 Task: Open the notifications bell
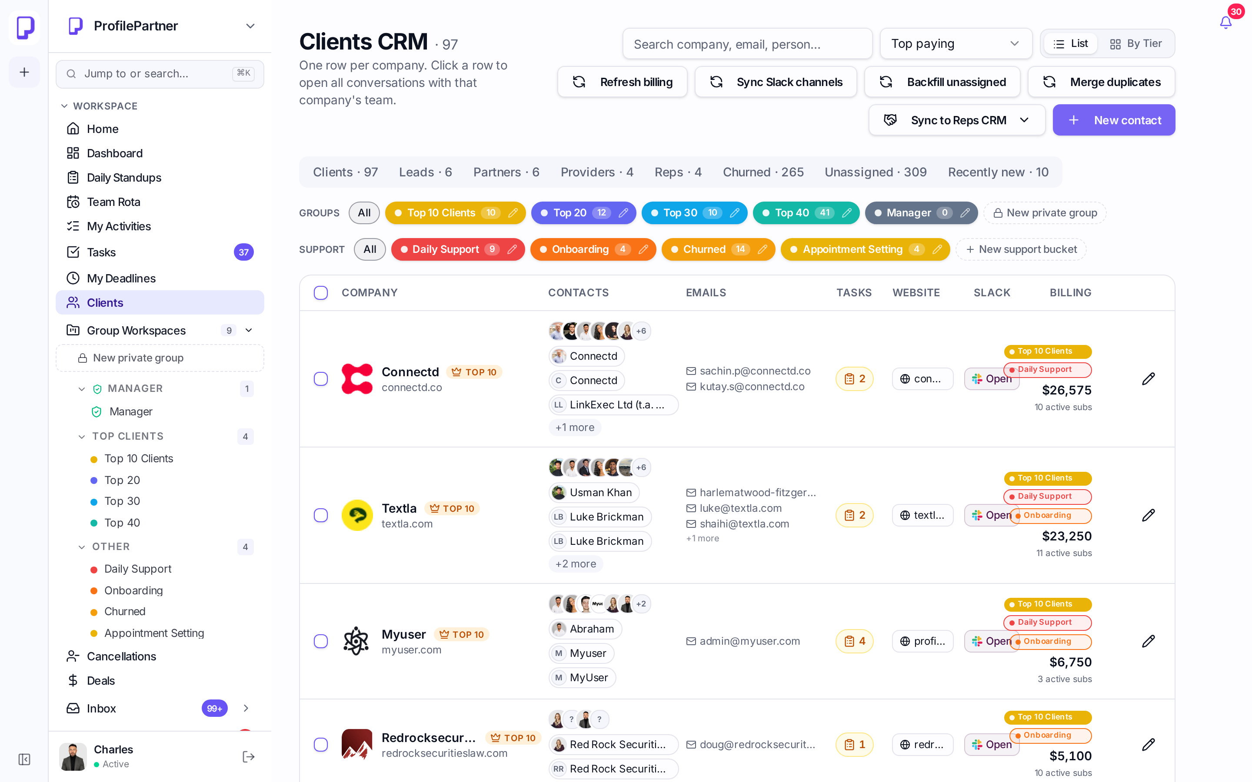pyautogui.click(x=1225, y=23)
